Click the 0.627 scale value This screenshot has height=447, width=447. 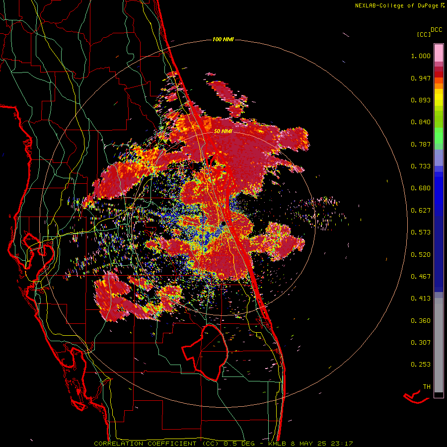click(421, 211)
